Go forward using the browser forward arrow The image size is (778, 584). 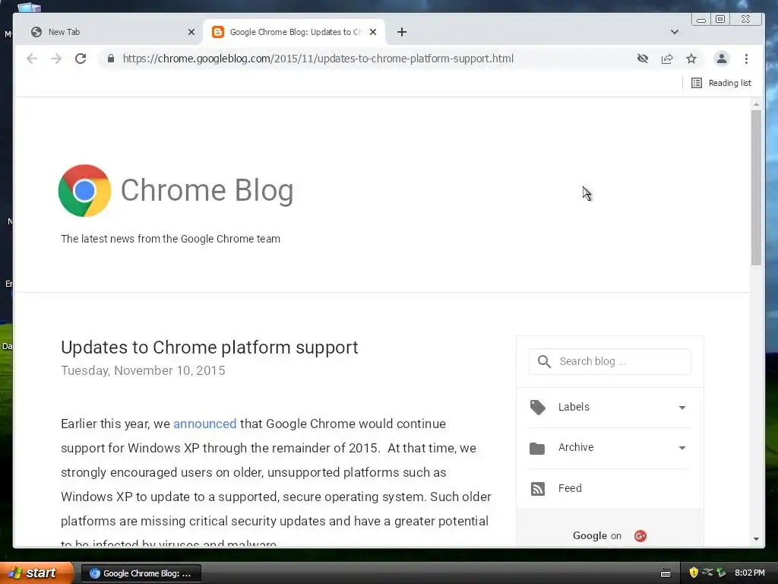click(56, 59)
